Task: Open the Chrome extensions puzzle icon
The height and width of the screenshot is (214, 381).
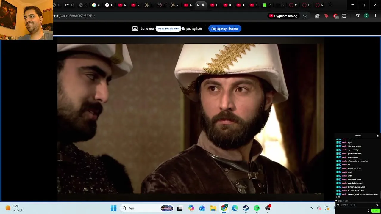Action: click(344, 16)
